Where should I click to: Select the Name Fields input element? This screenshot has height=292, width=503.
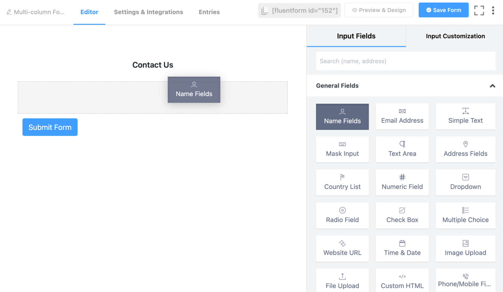(x=342, y=117)
